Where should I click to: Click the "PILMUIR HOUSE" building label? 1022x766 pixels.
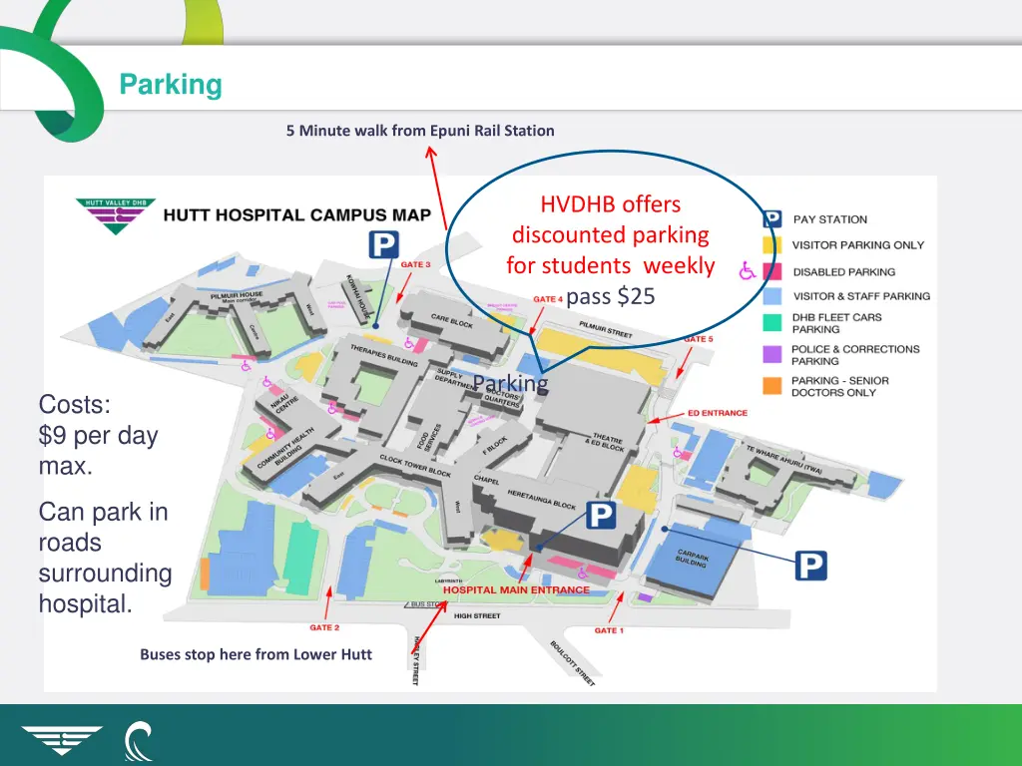pos(237,296)
